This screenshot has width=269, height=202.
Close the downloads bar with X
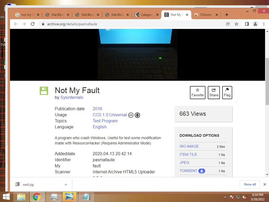pyautogui.click(x=265, y=184)
